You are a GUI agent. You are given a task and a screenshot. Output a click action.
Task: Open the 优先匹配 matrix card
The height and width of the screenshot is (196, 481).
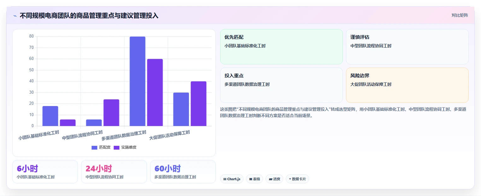(281, 47)
